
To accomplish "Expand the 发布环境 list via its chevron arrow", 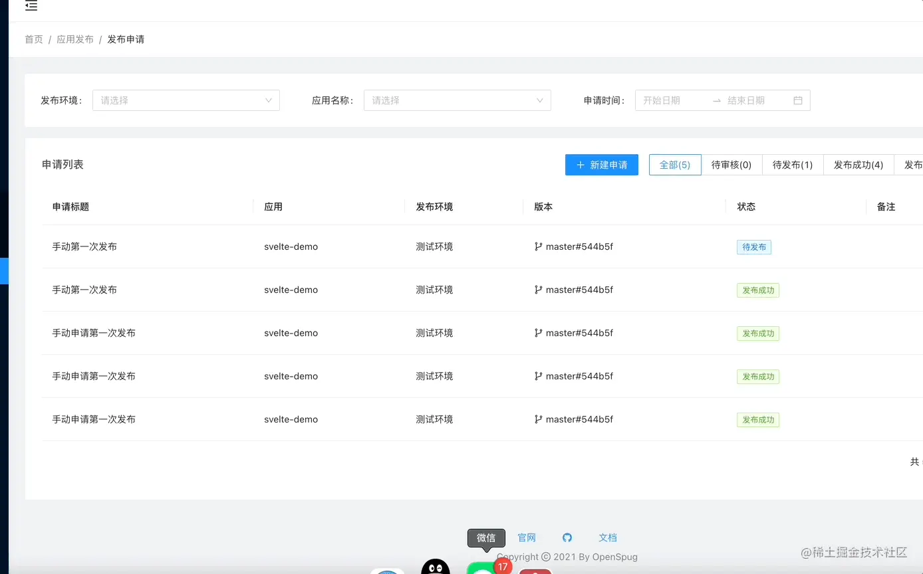I will (269, 100).
